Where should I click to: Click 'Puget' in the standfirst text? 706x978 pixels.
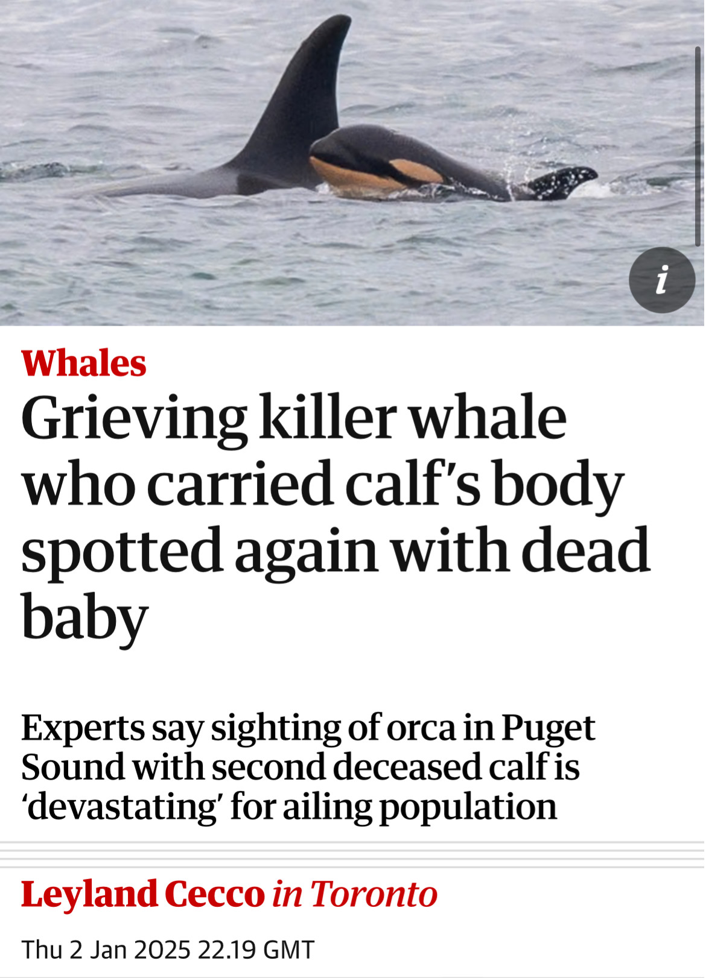tap(548, 728)
